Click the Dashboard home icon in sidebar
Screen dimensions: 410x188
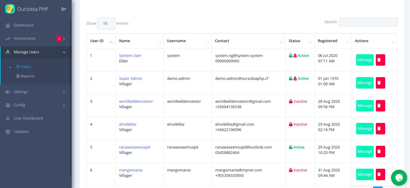pos(8,25)
